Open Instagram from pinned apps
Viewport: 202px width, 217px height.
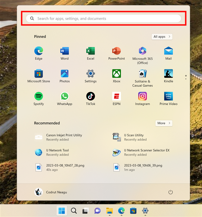pyautogui.click(x=143, y=99)
